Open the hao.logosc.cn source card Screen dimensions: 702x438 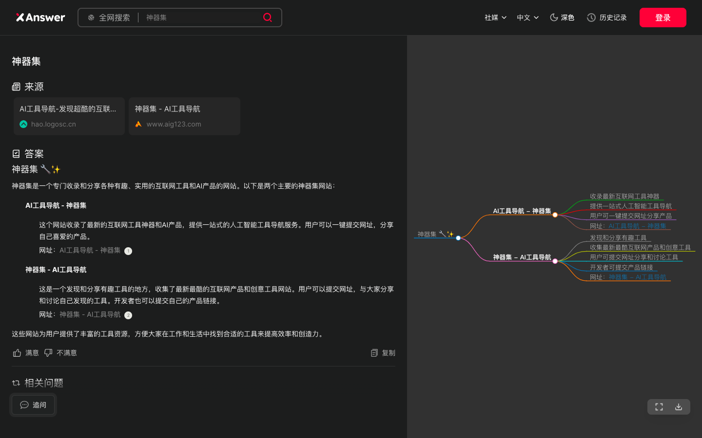coord(69,116)
